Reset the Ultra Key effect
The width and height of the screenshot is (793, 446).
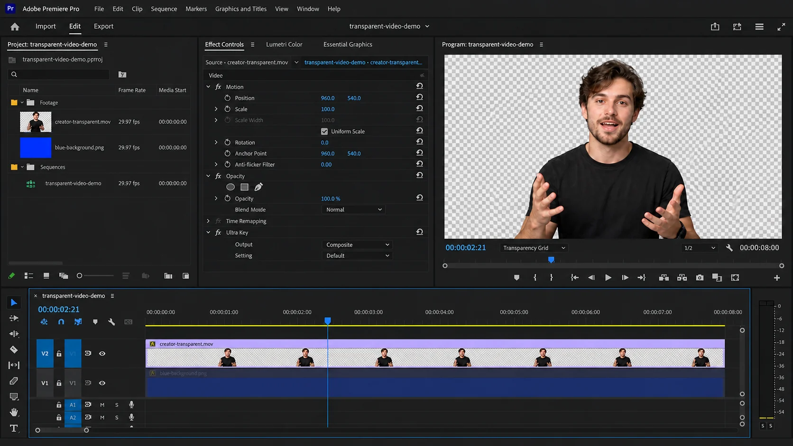420,232
